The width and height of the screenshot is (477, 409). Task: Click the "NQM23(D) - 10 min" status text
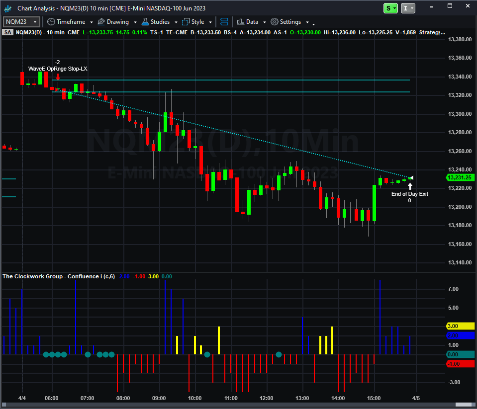[40, 32]
